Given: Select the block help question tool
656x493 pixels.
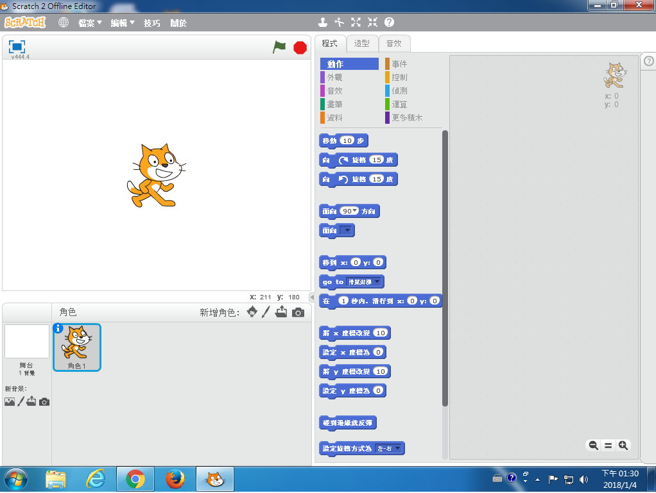Looking at the screenshot, I should 389,22.
